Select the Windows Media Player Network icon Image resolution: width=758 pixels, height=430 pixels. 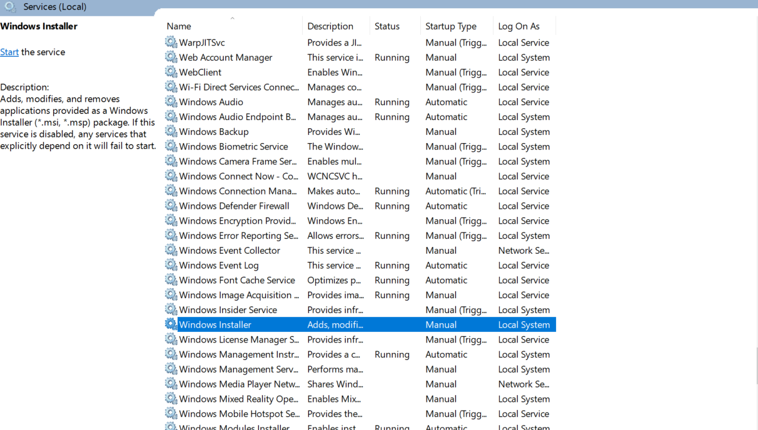[x=171, y=384]
